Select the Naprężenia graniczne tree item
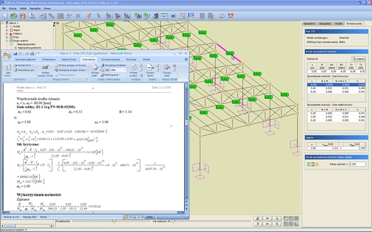 click(x=29, y=48)
